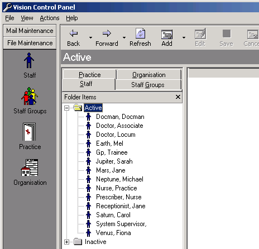Click the Mail Maintenance button

point(30,31)
